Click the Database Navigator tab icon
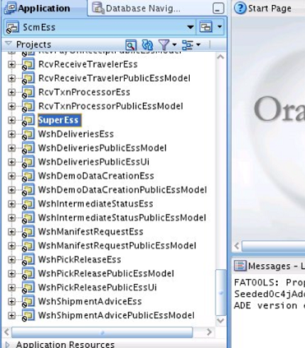 tap(98, 8)
